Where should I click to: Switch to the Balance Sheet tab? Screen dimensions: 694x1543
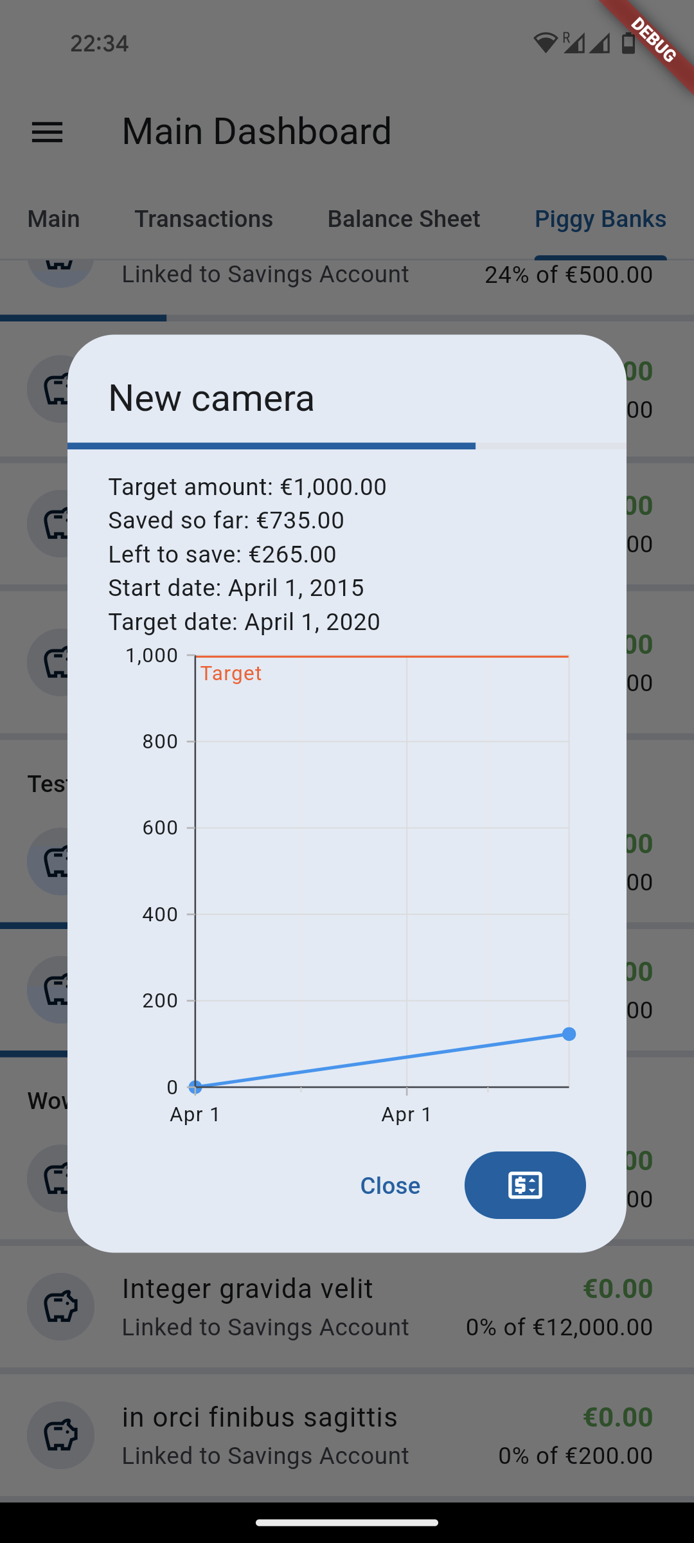[x=404, y=219]
